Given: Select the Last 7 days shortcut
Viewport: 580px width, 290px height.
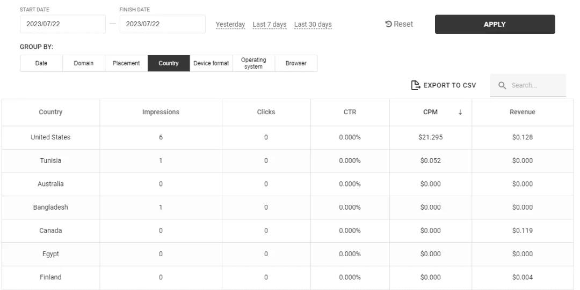Looking at the screenshot, I should coord(270,24).
